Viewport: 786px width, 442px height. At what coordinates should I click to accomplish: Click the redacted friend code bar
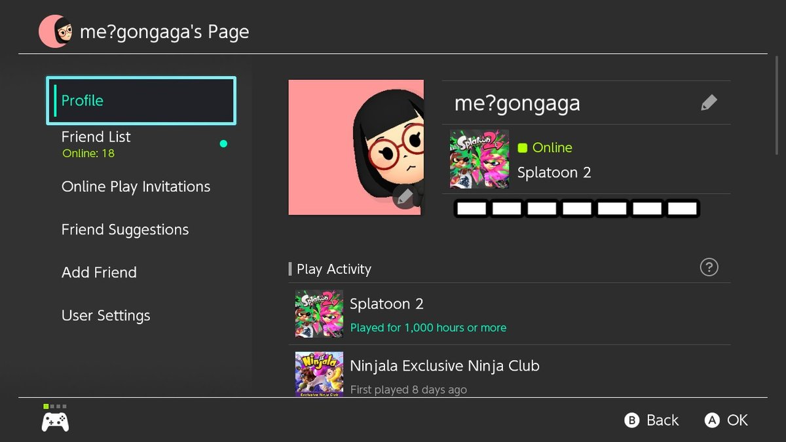576,209
